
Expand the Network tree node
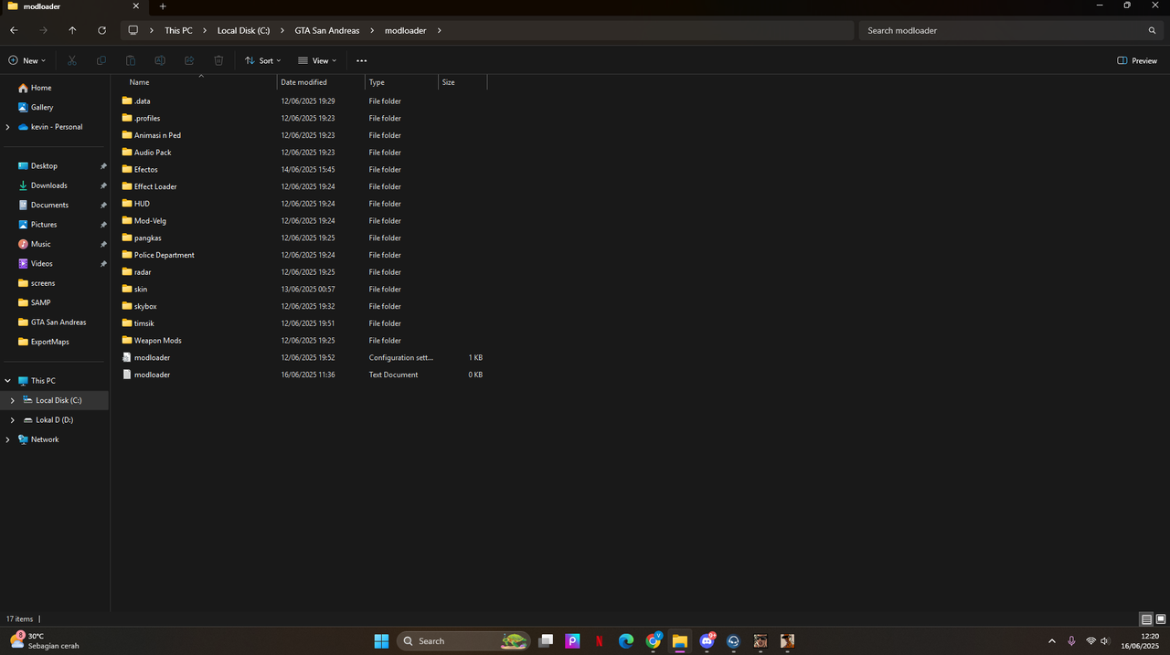[x=8, y=439]
